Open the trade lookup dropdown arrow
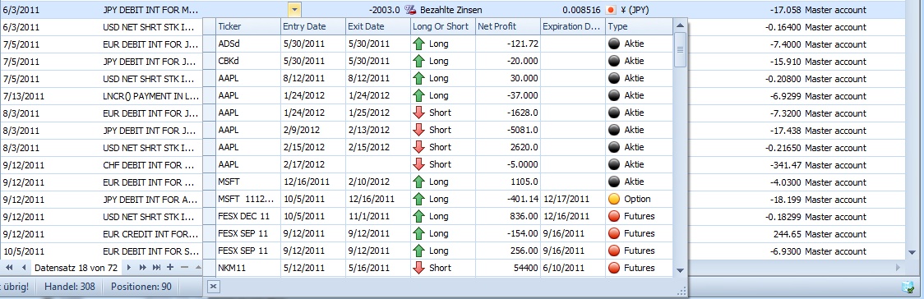 pyautogui.click(x=294, y=9)
